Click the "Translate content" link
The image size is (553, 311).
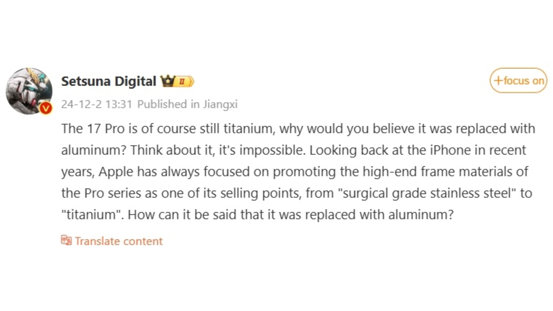119,241
